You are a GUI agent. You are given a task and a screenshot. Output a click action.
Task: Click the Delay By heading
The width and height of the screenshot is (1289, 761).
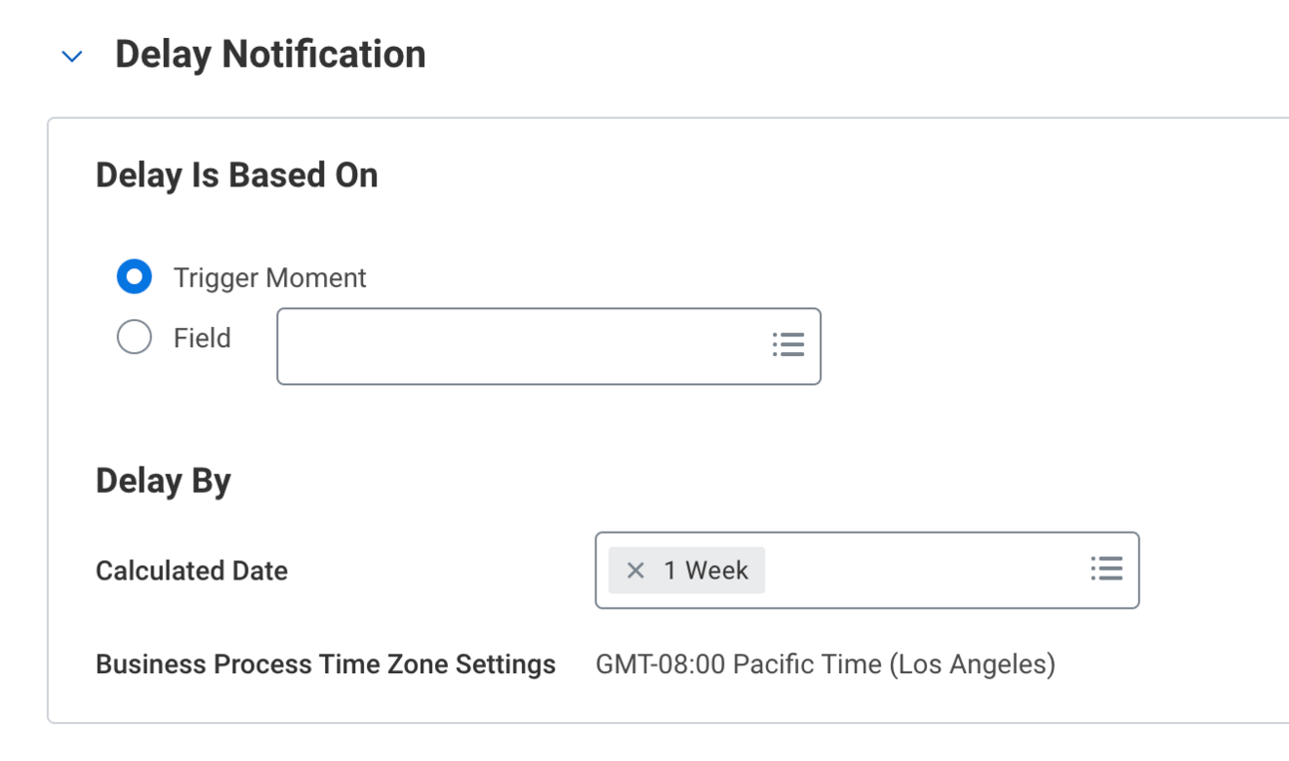coord(163,481)
